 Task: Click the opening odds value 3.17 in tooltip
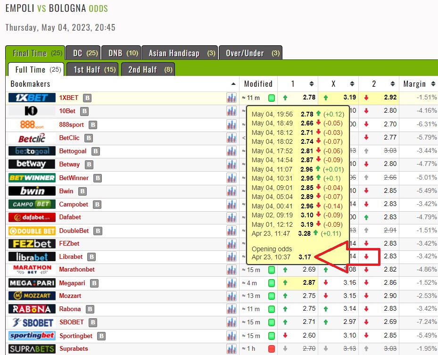305,257
